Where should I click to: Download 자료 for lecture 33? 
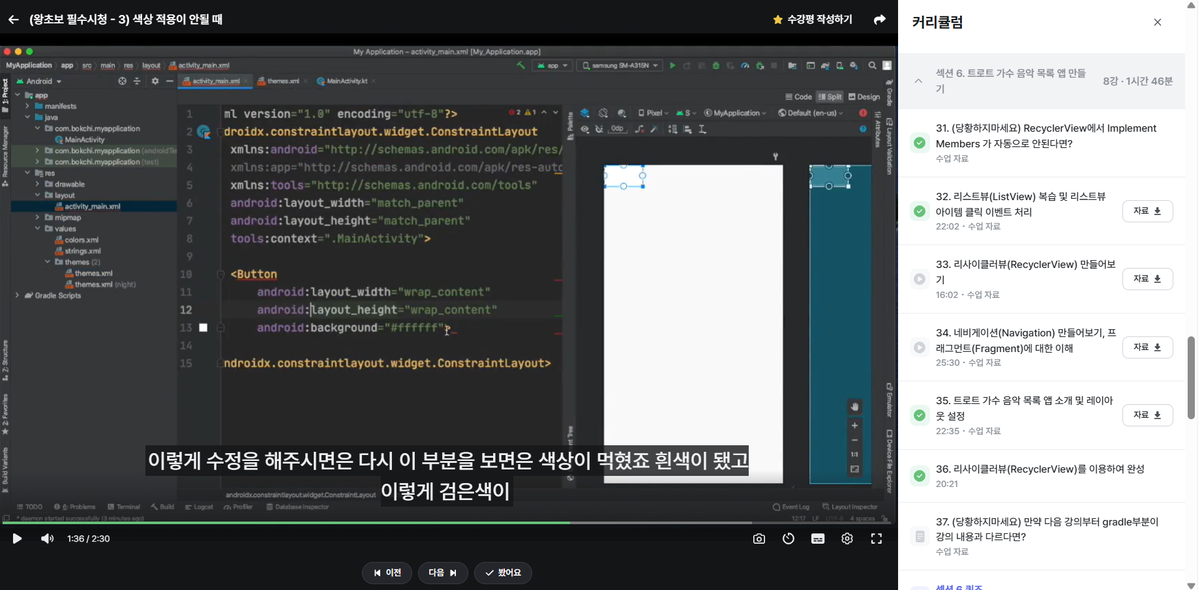click(1147, 279)
